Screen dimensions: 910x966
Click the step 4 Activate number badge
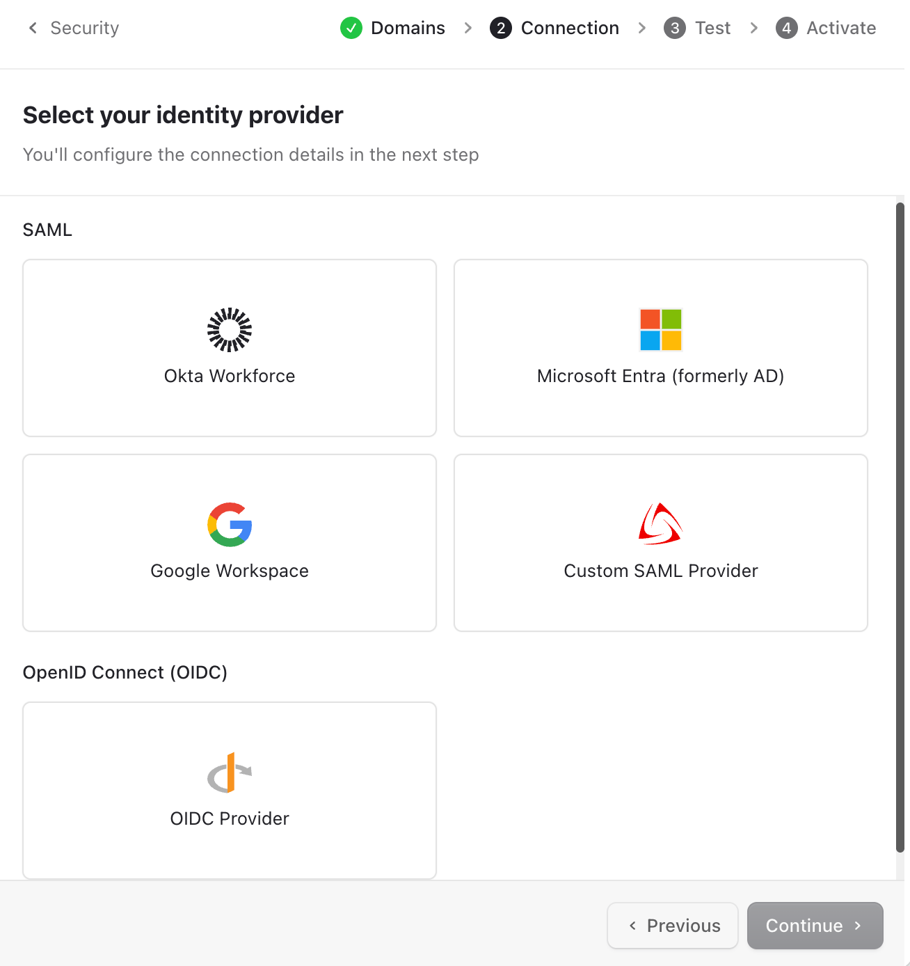tap(787, 28)
